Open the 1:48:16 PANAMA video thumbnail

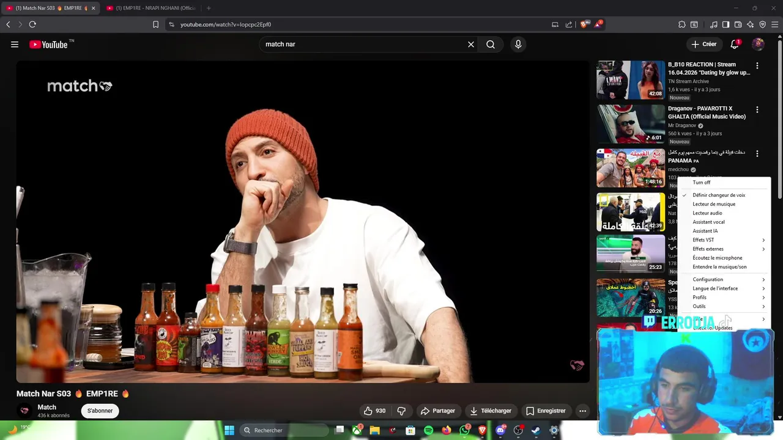631,168
